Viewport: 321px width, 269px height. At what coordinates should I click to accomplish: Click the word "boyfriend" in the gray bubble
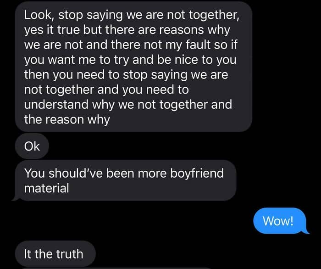(x=197, y=174)
